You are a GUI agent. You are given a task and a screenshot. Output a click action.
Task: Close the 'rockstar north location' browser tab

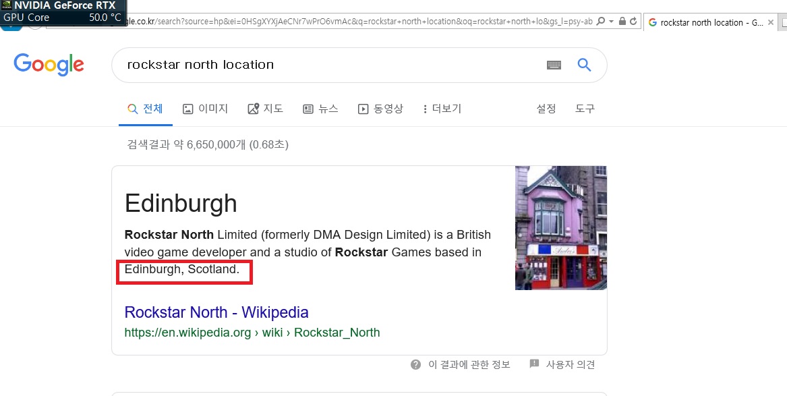[771, 22]
